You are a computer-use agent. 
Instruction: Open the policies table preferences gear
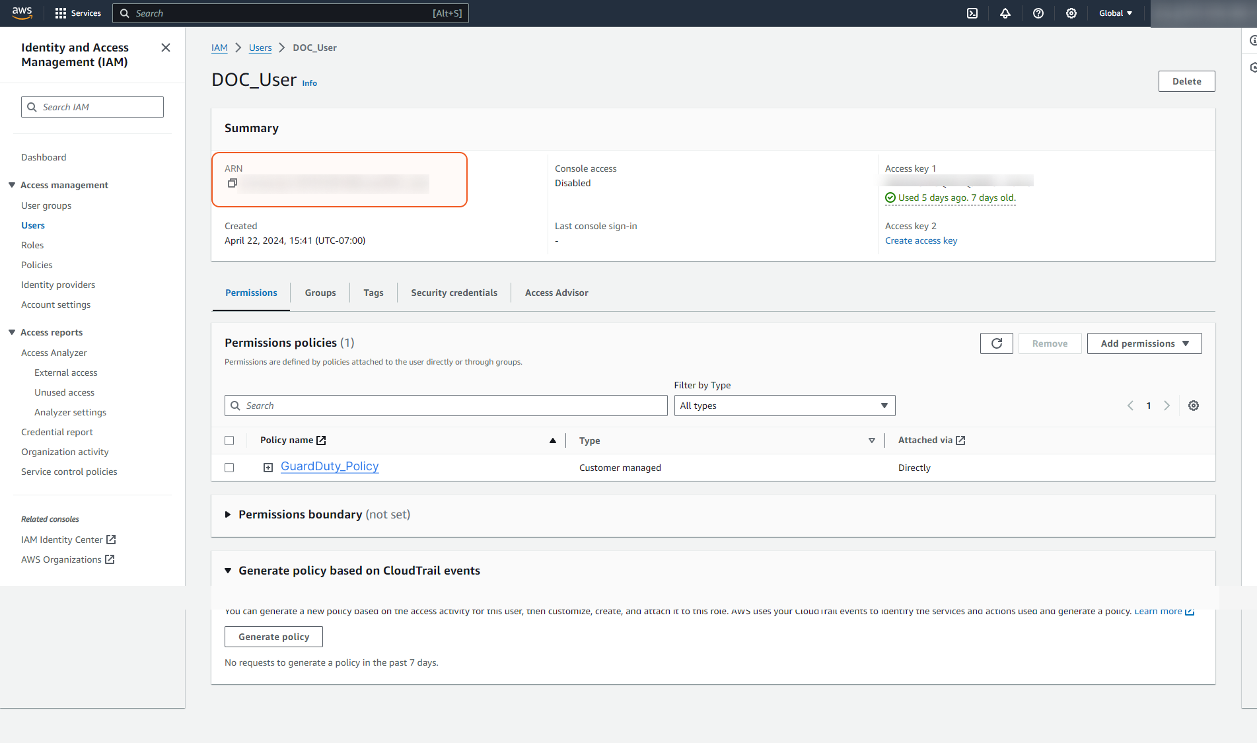pyautogui.click(x=1193, y=406)
